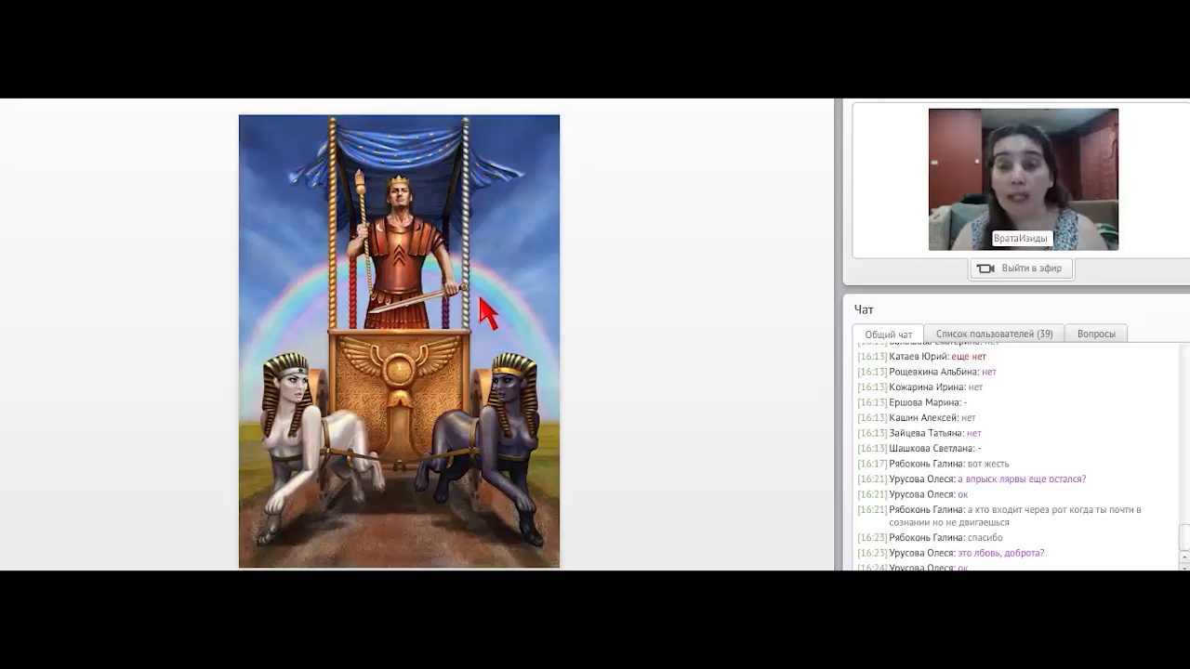The image size is (1190, 669).
Task: Click the "Чат" panel heading
Action: pyautogui.click(x=864, y=309)
